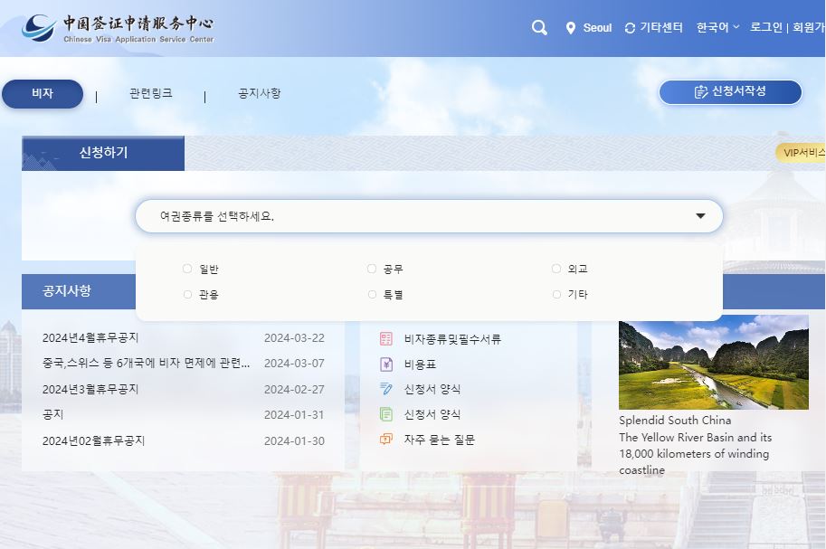This screenshot has height=549, width=826.
Task: Open the 자주 묻는 질문 link
Action: 440,440
